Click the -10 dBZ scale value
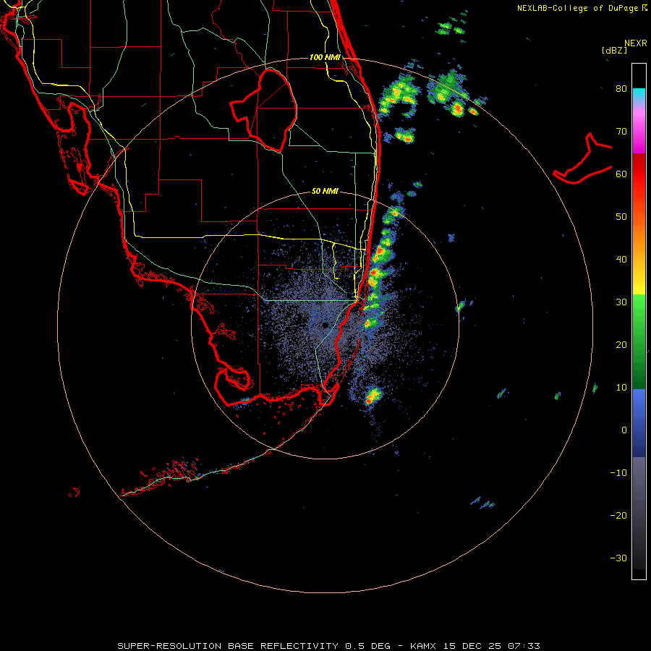 (618, 473)
